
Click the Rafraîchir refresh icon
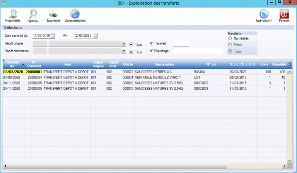264,15
